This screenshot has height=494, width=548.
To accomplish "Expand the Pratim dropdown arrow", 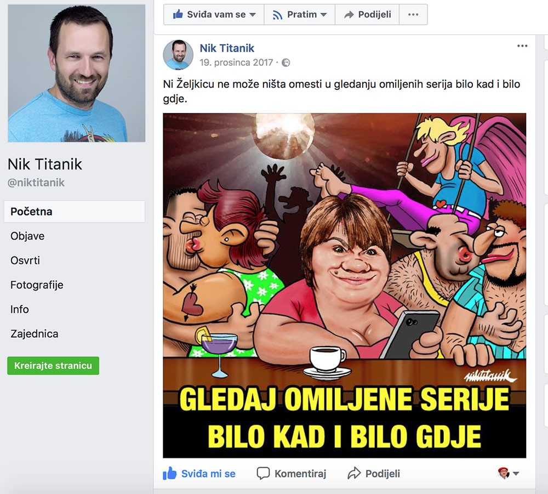I will pyautogui.click(x=324, y=15).
